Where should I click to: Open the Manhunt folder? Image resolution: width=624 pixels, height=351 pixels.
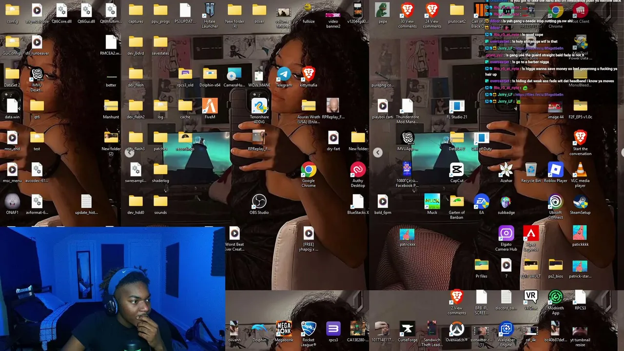pos(111,106)
